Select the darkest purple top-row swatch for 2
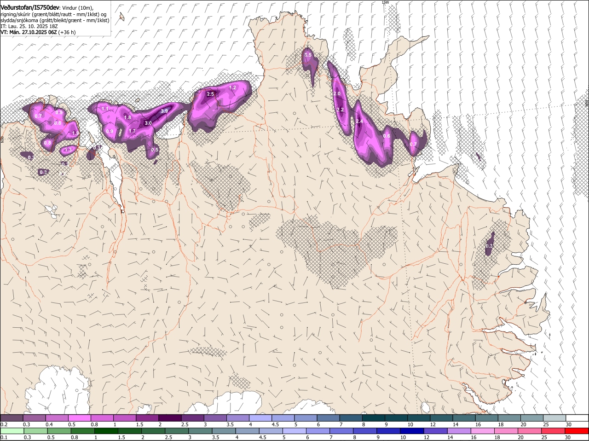 tap(170, 418)
